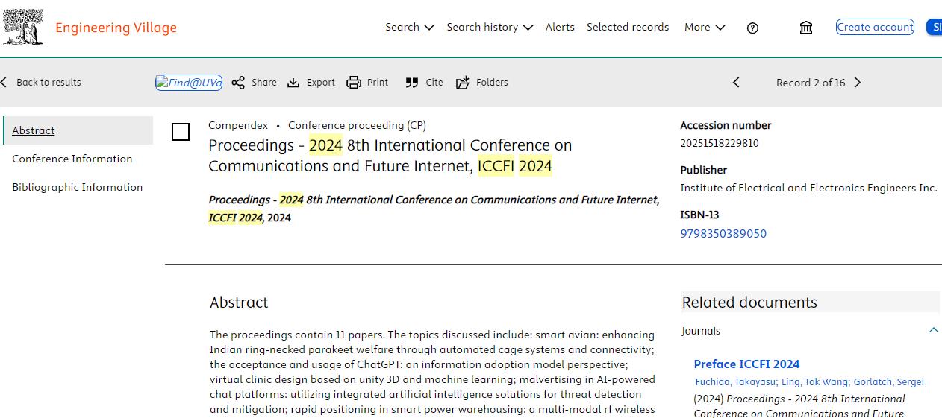
Task: Share this record
Action: [254, 83]
